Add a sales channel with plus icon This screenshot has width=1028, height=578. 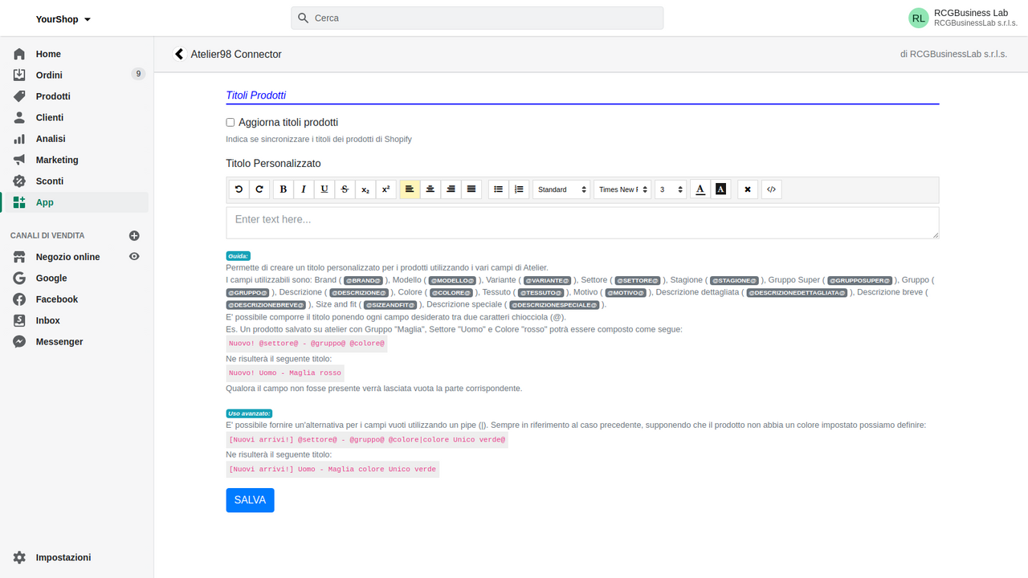tap(134, 236)
